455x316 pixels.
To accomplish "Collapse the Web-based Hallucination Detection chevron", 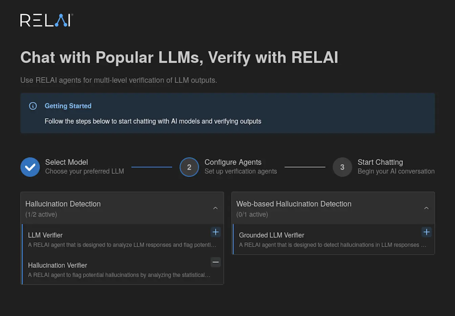I will 426,208.
